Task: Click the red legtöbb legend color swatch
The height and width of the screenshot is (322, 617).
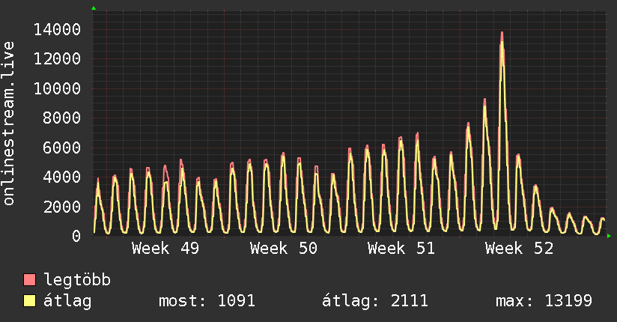Action: 30,280
